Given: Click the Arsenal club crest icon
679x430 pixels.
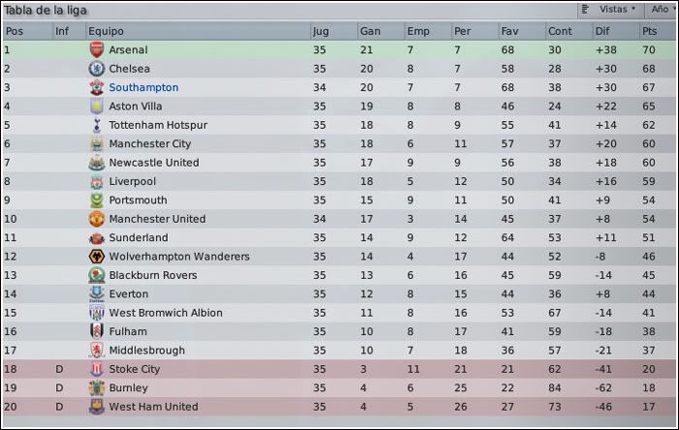Looking at the screenshot, I should [x=97, y=49].
